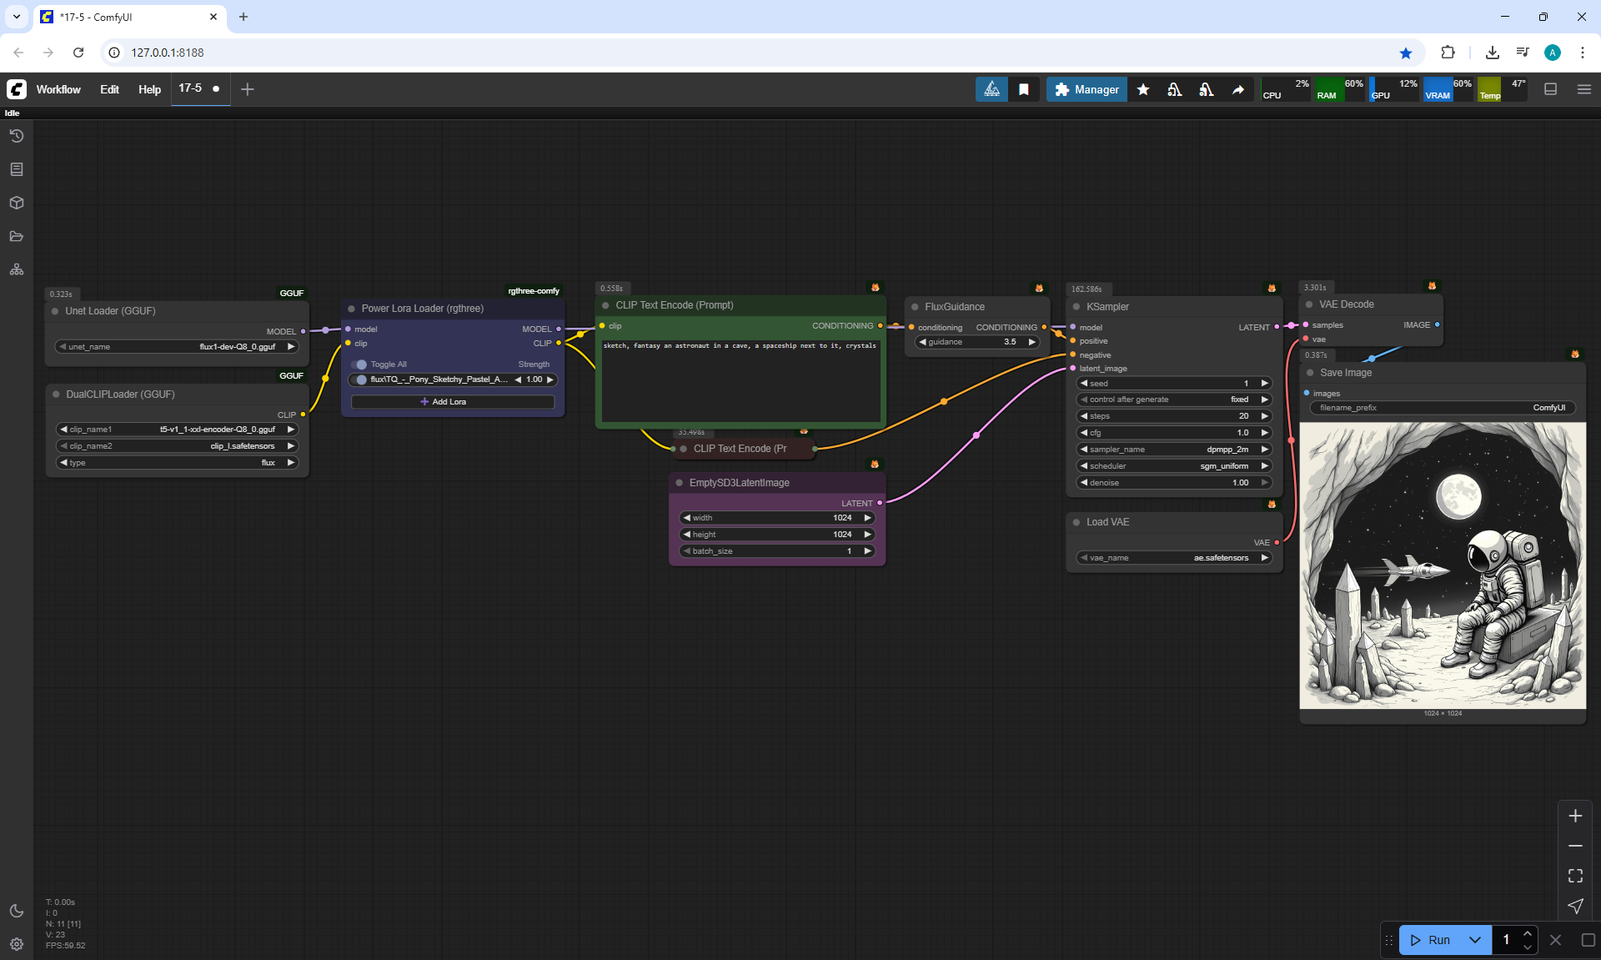1601x960 pixels.
Task: Click the Manager button
Action: [1087, 89]
